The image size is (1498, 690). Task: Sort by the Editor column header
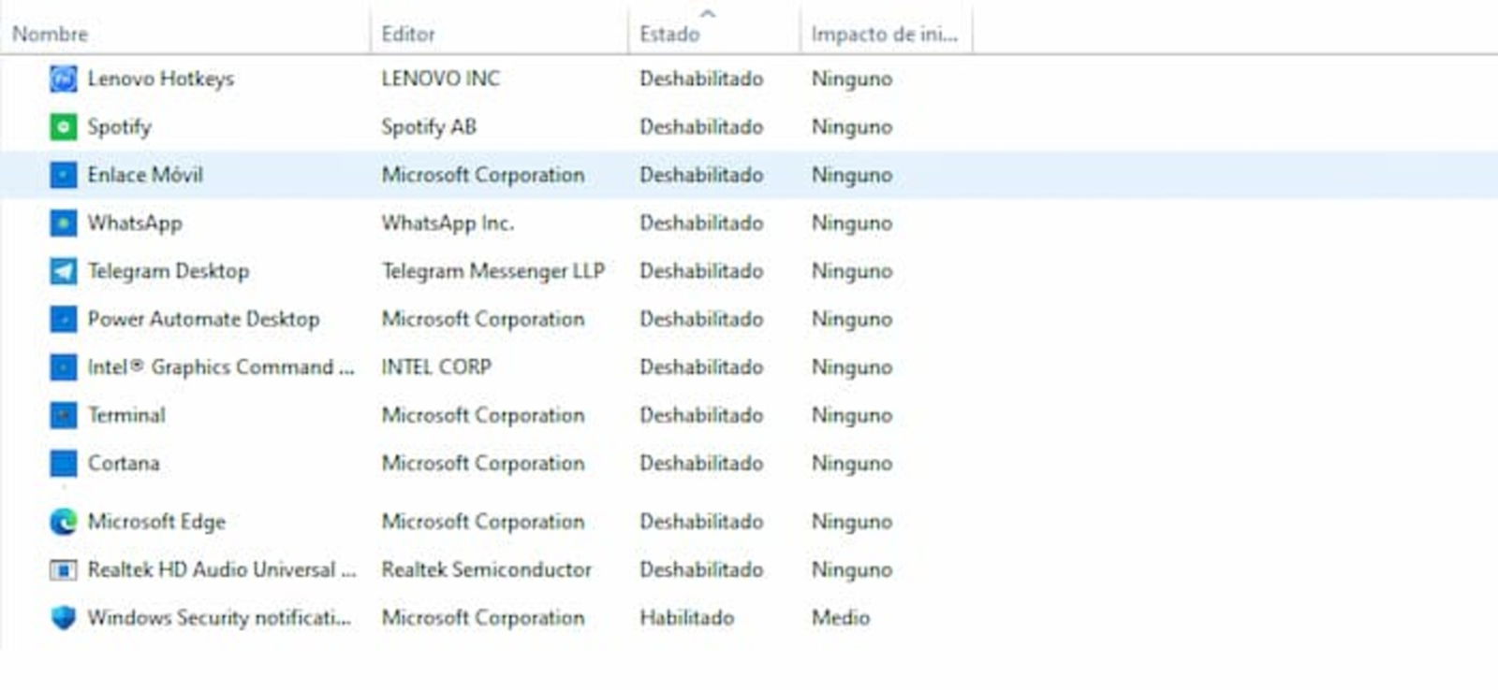coord(408,34)
